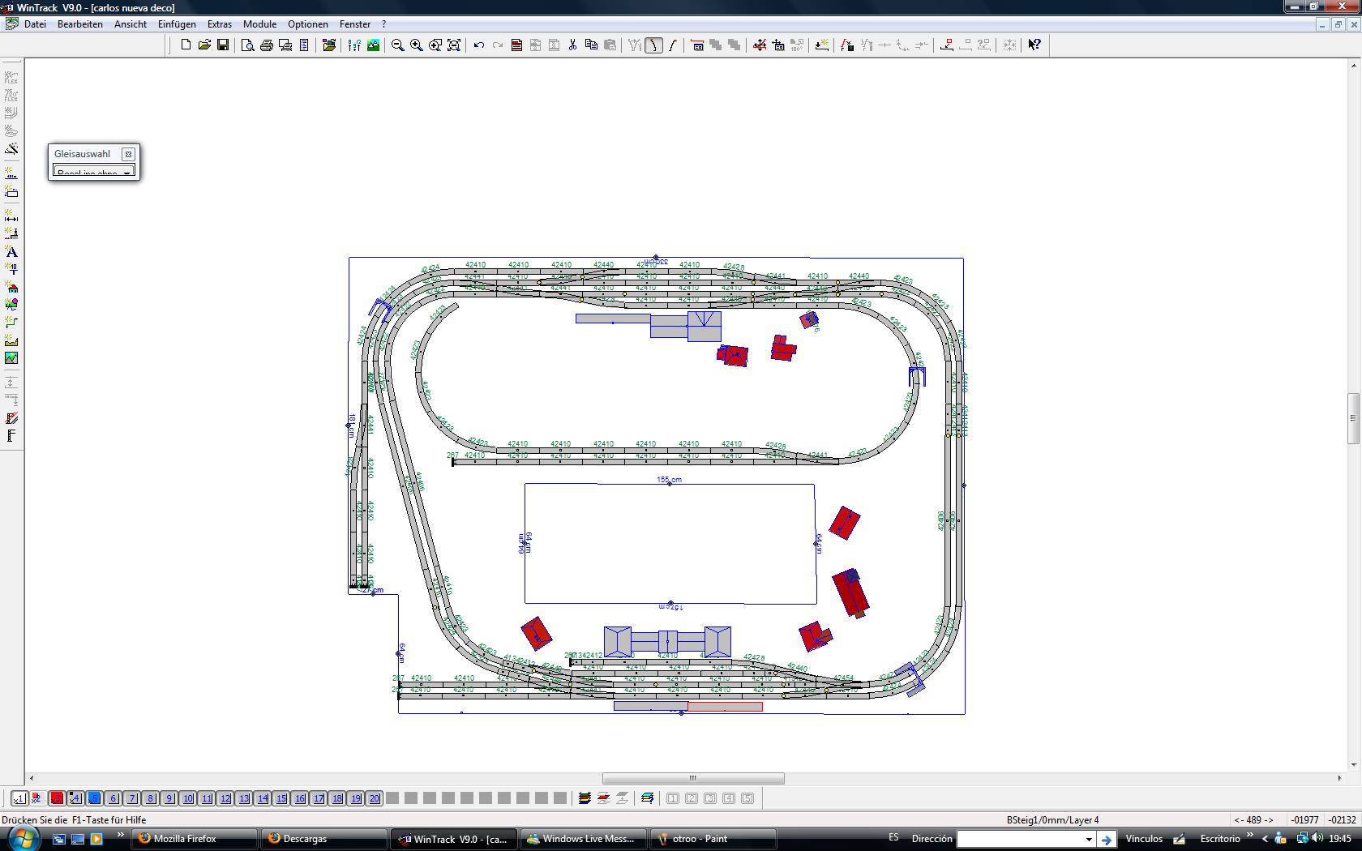The image size is (1362, 851).
Task: Select the landscape picture icon in left toolbar
Action: [x=11, y=358]
